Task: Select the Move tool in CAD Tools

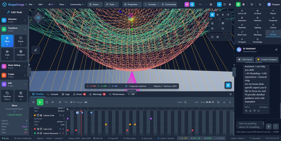Action: [7, 41]
